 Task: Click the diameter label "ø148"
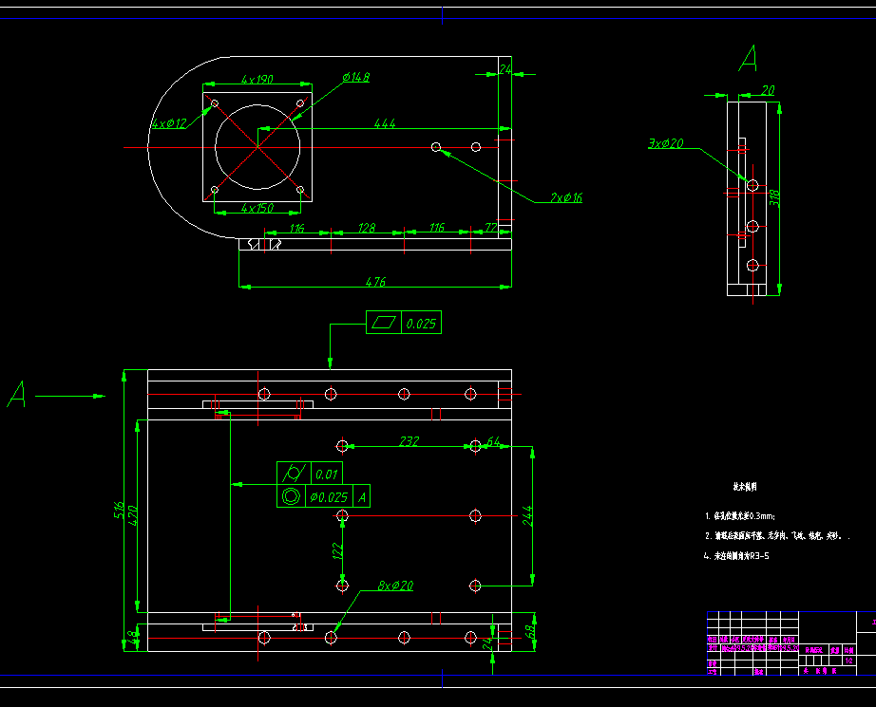(356, 77)
